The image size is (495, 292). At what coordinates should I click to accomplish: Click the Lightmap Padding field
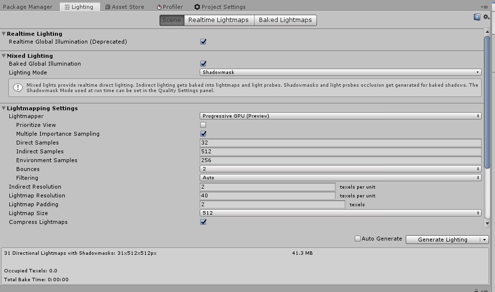click(x=272, y=204)
